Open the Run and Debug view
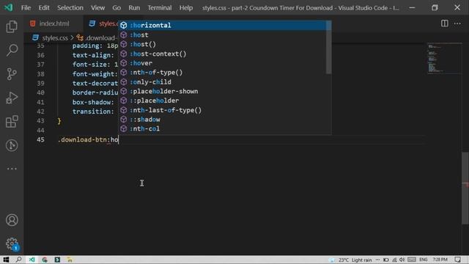Image resolution: width=469 pixels, height=264 pixels. 12,98
